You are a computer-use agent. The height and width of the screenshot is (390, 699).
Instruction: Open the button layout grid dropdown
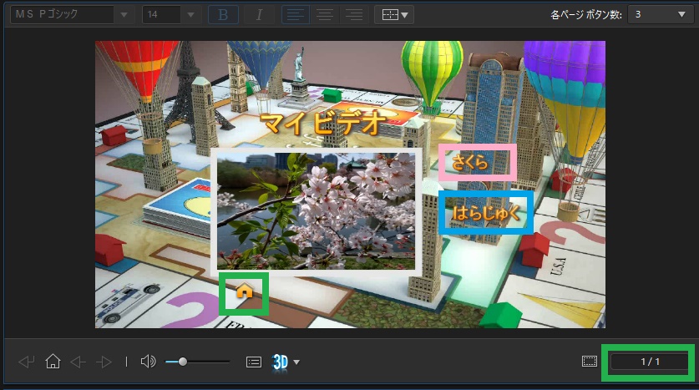393,15
